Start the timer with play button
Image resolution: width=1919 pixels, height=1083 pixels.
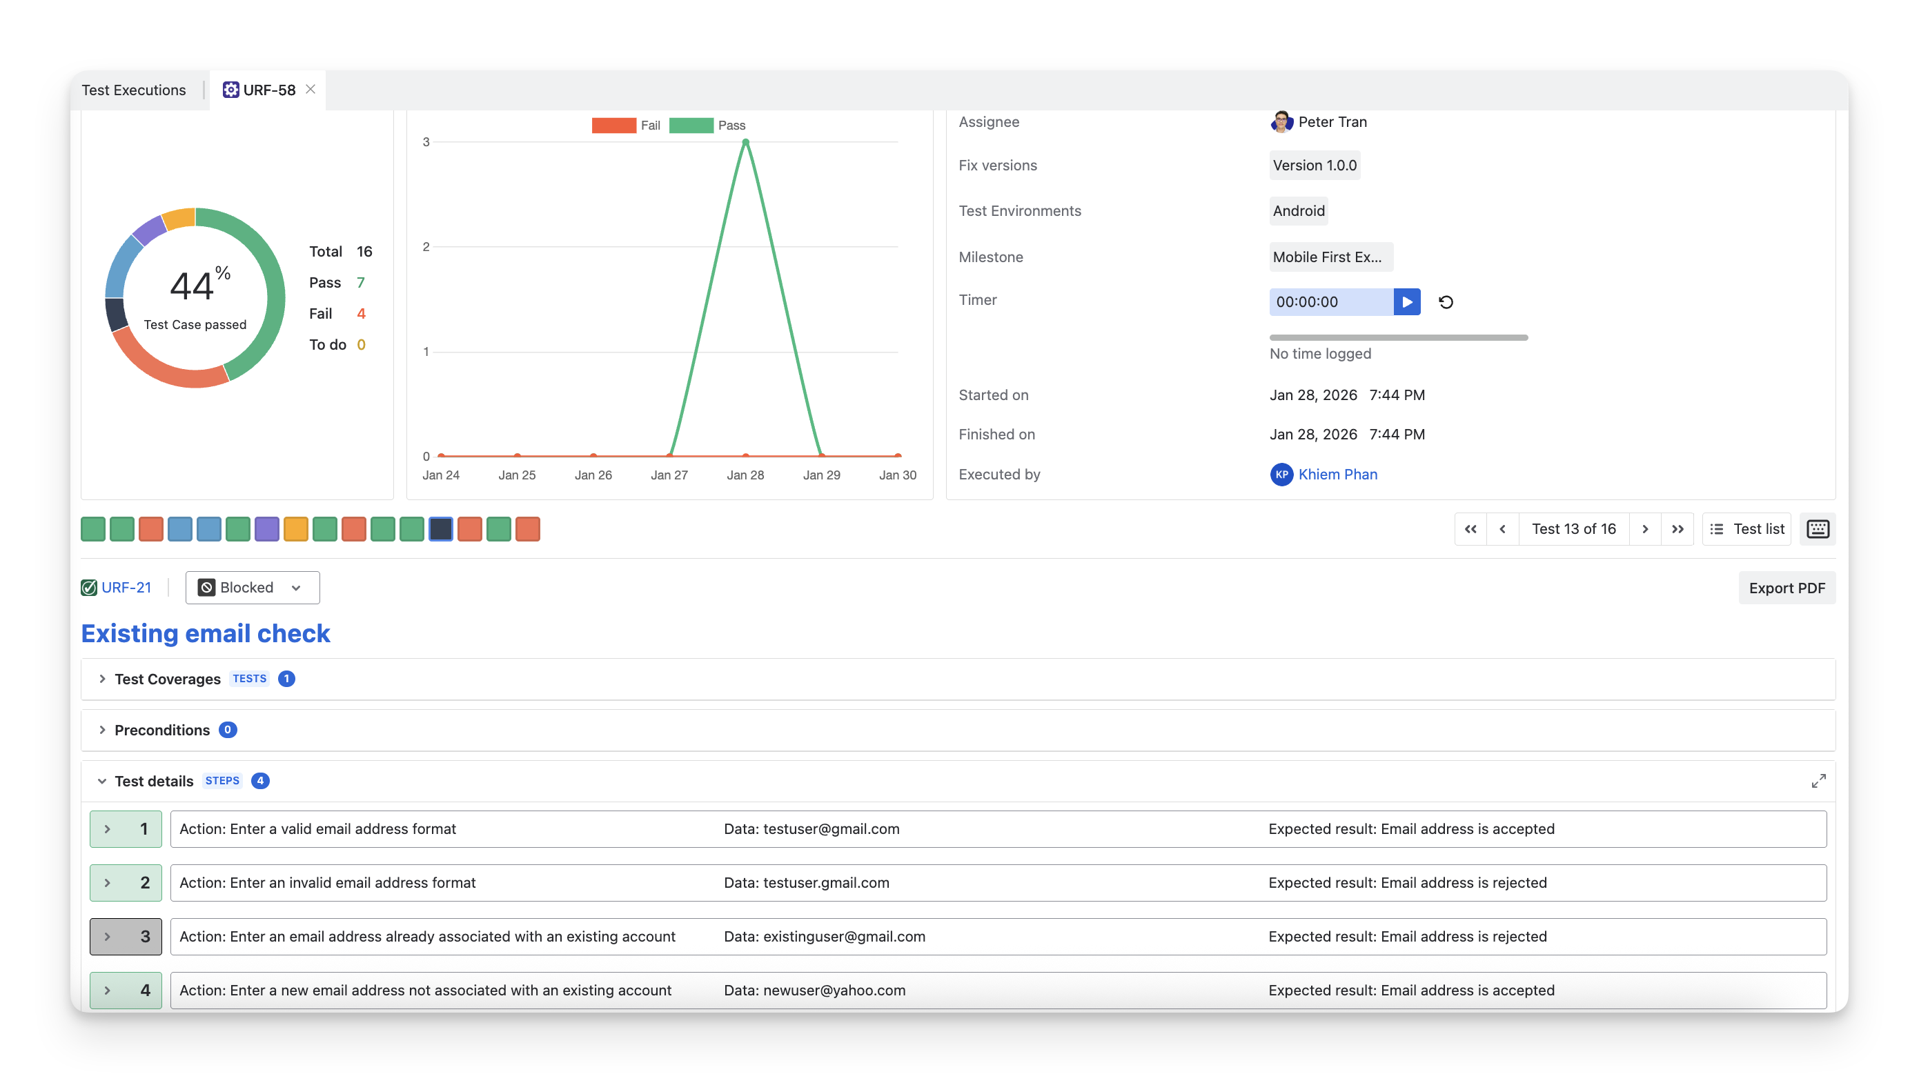1406,301
